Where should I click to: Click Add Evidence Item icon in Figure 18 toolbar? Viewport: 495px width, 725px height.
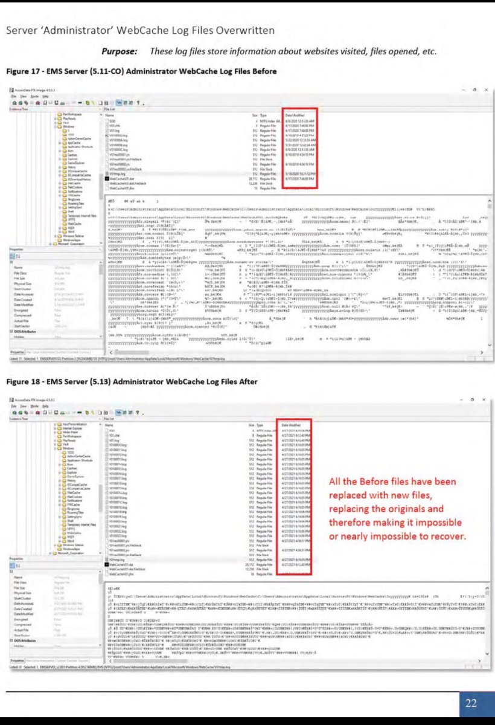14,413
